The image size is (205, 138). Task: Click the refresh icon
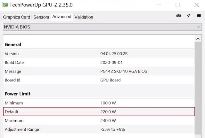(x=189, y=16)
